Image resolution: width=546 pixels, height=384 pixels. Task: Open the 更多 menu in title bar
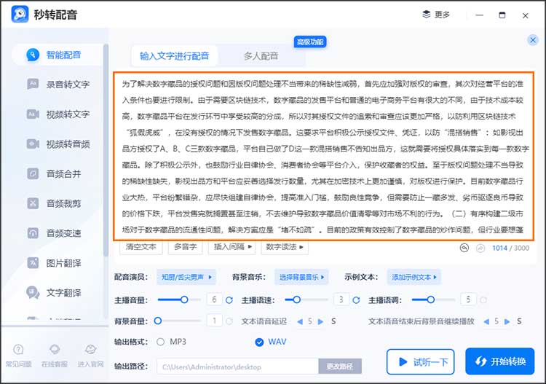[436, 15]
